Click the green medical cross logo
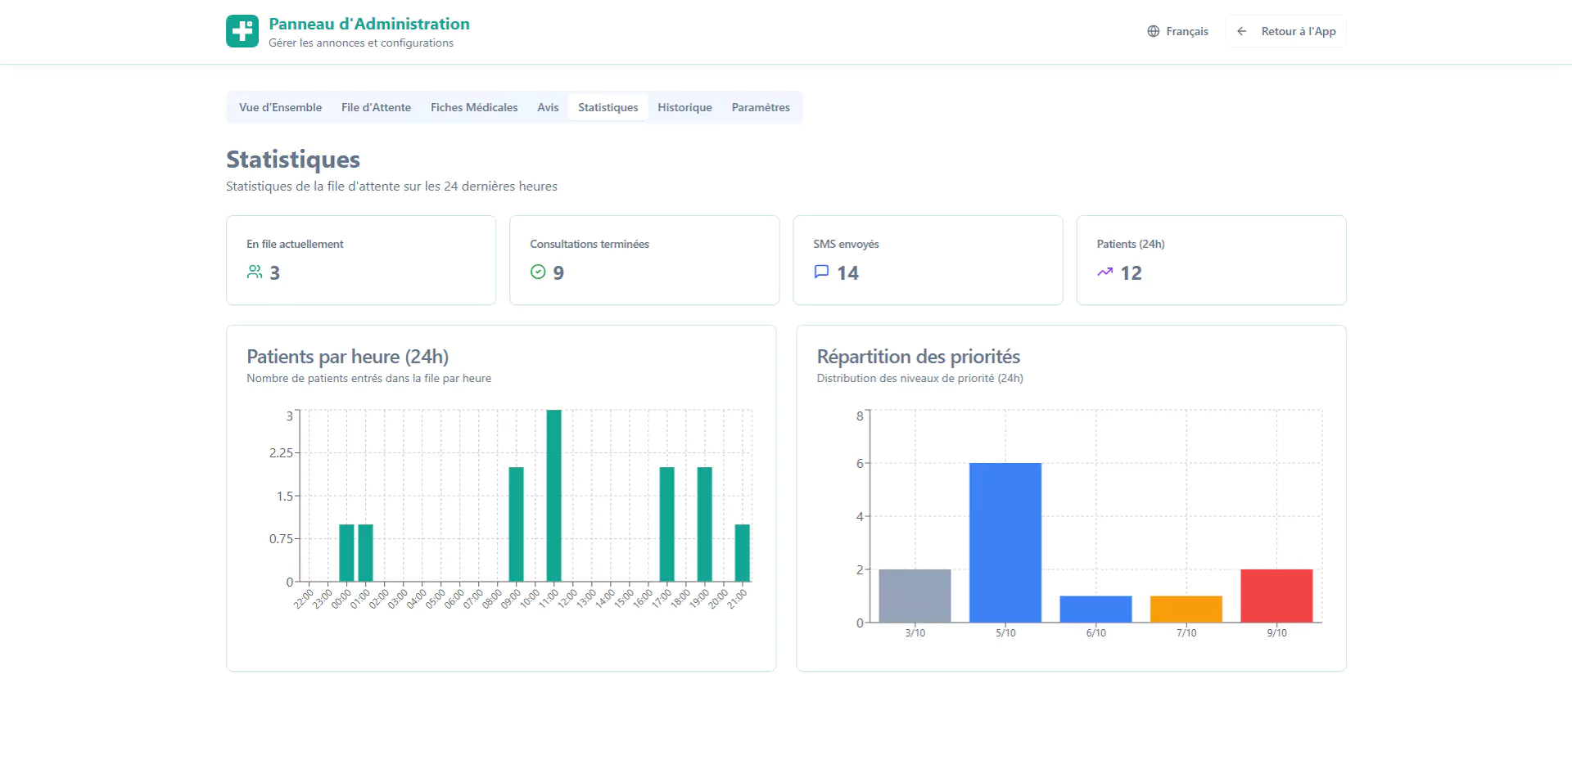The image size is (1572, 769). [242, 31]
